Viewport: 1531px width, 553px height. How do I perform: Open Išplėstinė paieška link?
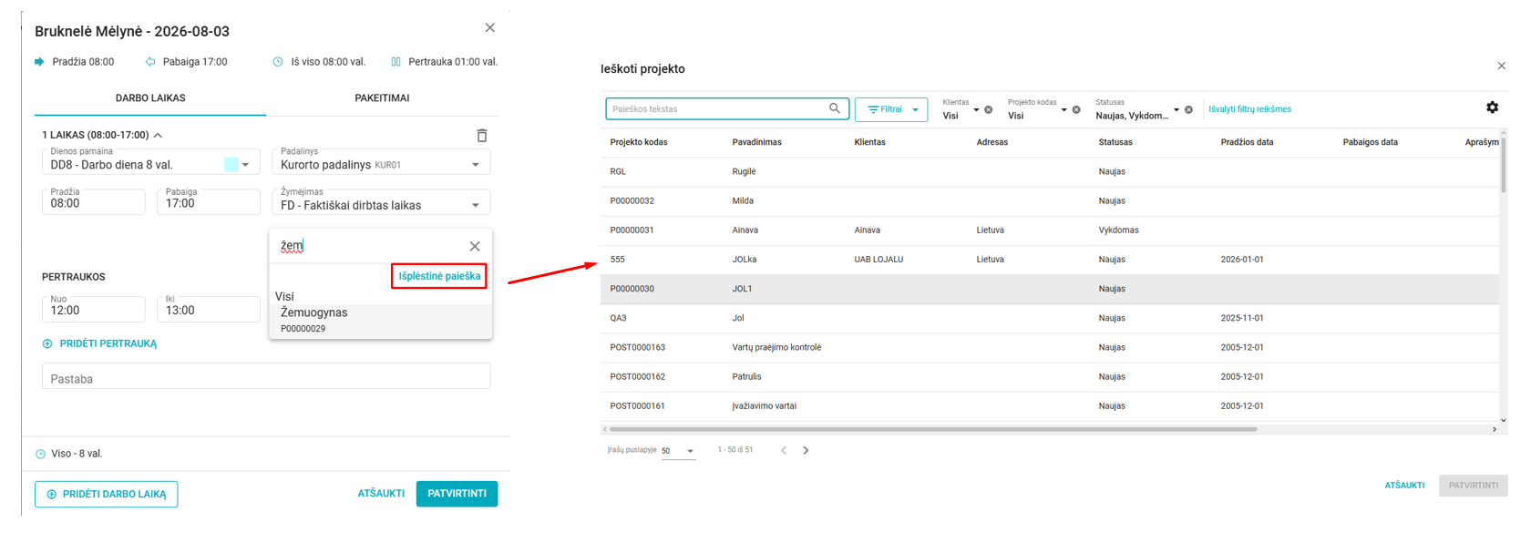point(439,276)
